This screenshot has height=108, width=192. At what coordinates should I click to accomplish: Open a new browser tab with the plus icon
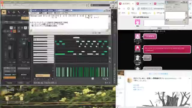pyautogui.click(x=190, y=4)
